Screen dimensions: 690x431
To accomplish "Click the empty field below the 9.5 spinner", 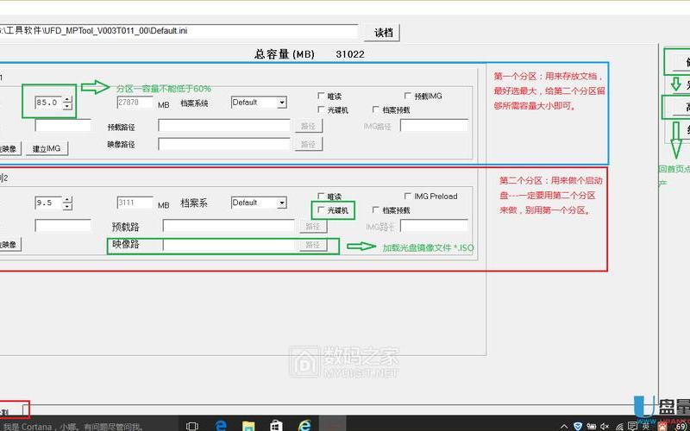I will point(63,226).
